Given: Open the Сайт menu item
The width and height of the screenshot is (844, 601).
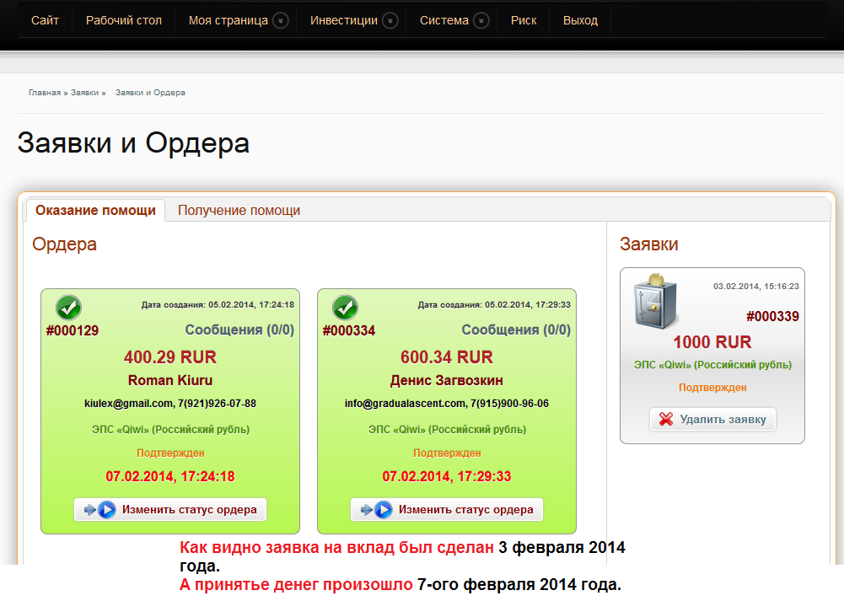Looking at the screenshot, I should tap(45, 20).
